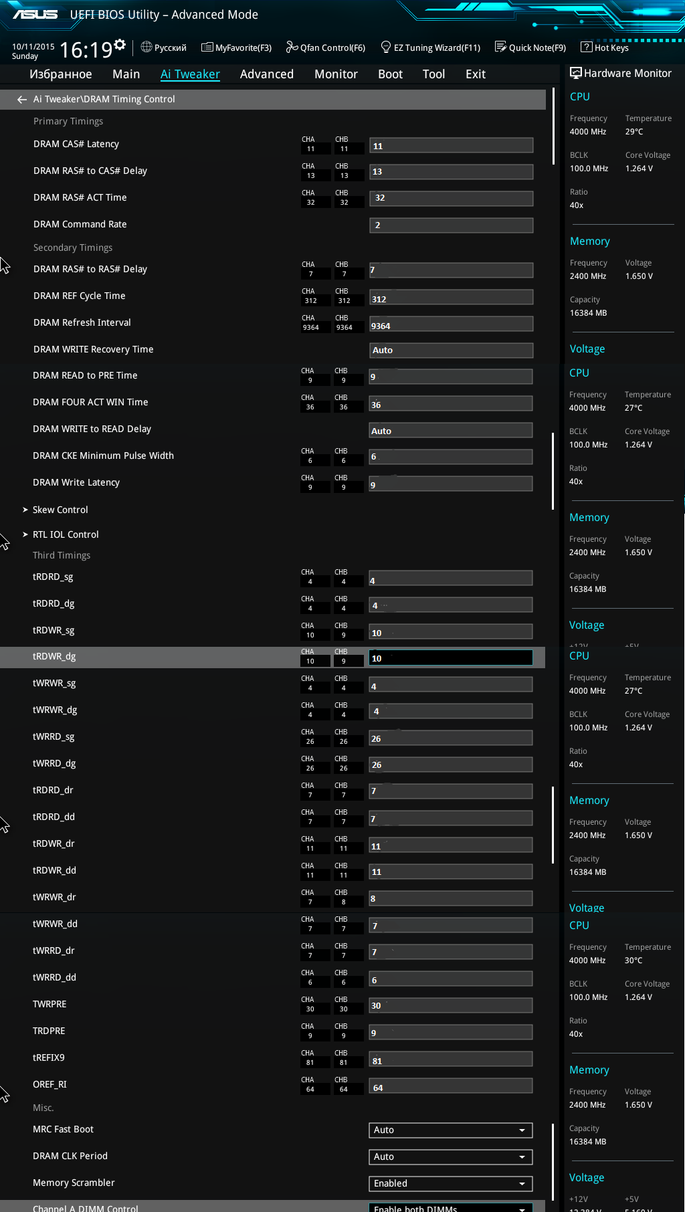Edit DRAM RAS# to CAS# Delay field
The image size is (685, 1212).
coord(452,172)
